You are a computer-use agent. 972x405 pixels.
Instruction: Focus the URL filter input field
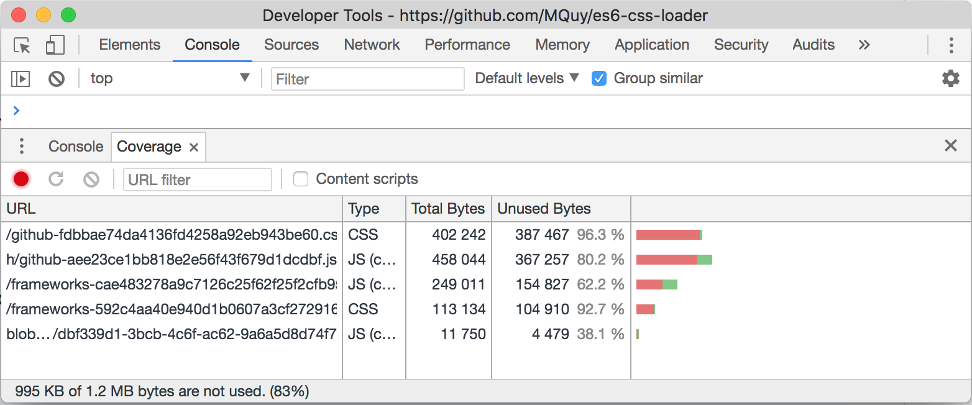pyautogui.click(x=197, y=180)
